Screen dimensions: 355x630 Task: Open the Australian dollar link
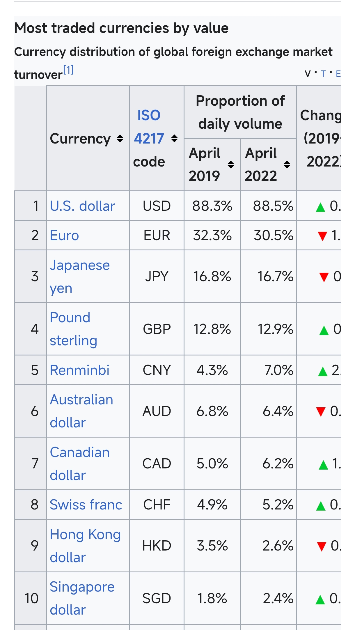81,411
